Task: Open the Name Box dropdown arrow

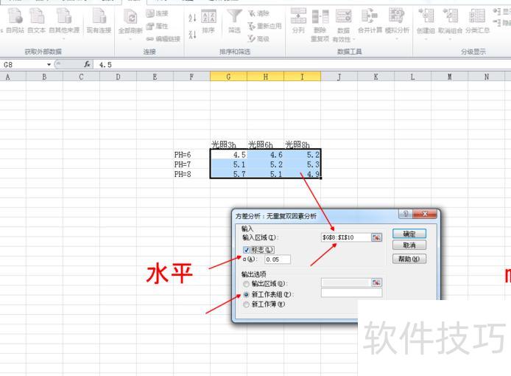Action: 49,65
